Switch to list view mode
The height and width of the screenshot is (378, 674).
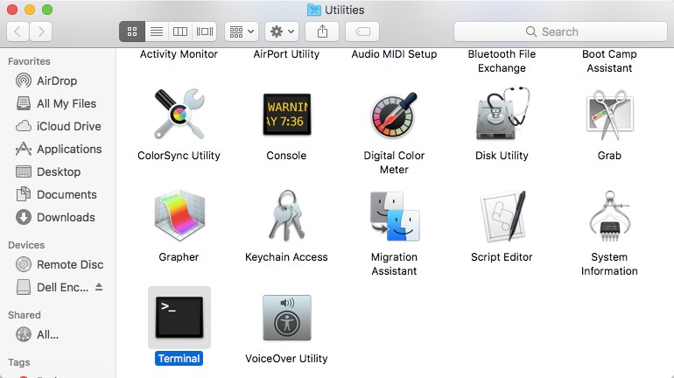click(x=157, y=31)
